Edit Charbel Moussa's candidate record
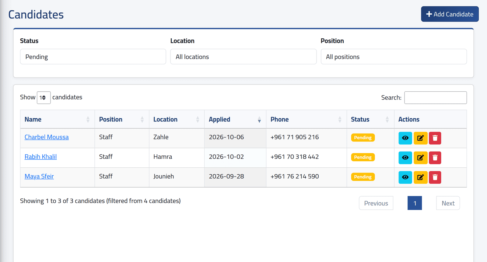 (420, 138)
